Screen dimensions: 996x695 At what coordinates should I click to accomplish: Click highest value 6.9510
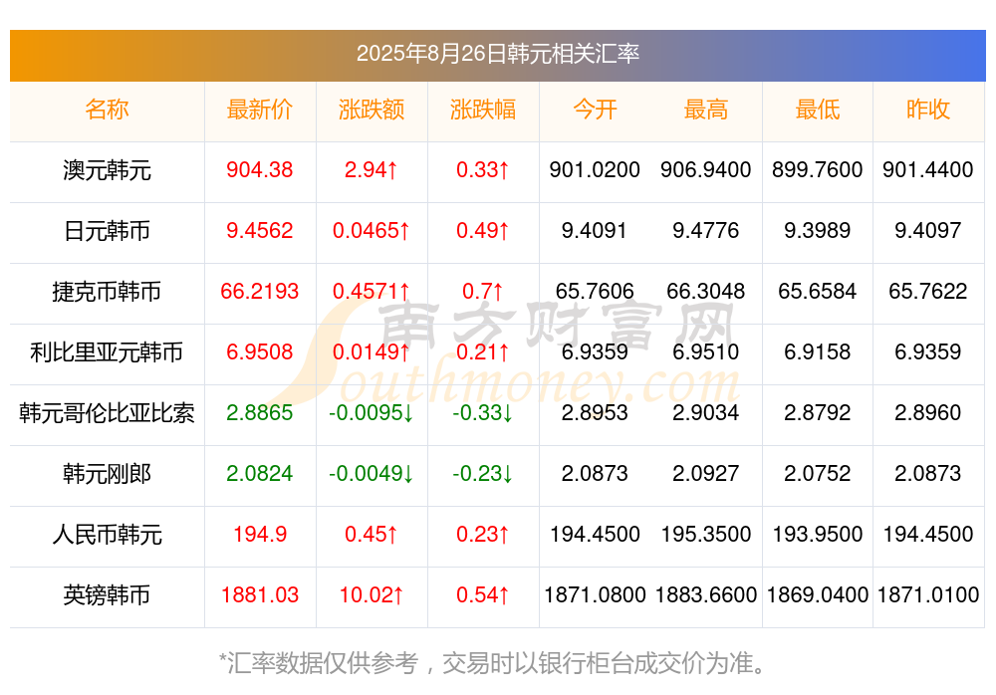pos(706,351)
